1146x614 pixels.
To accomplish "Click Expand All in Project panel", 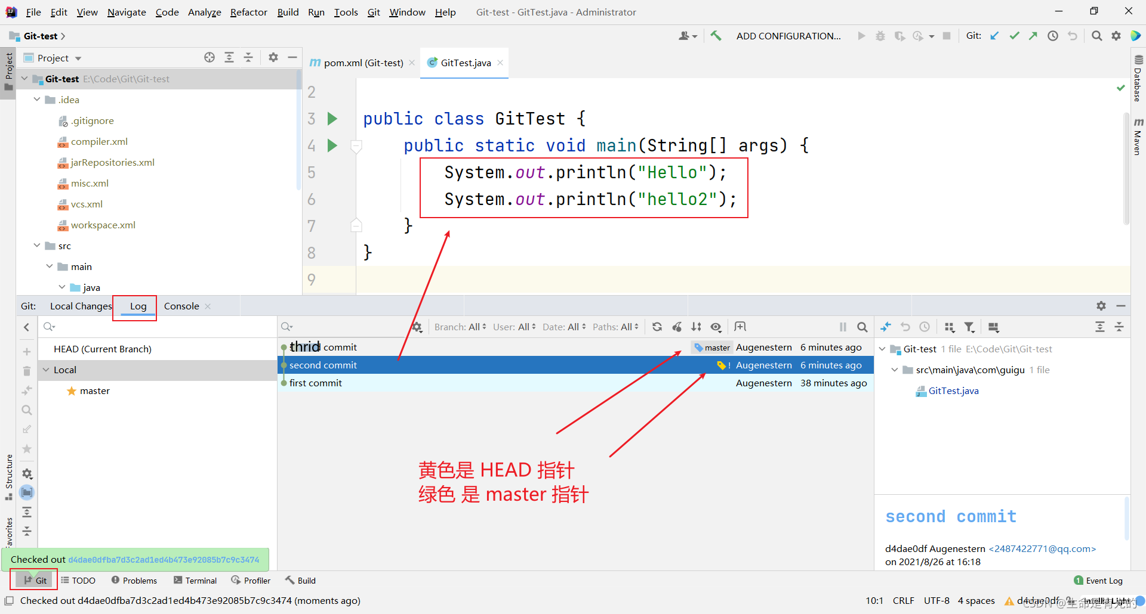I will click(x=229, y=57).
